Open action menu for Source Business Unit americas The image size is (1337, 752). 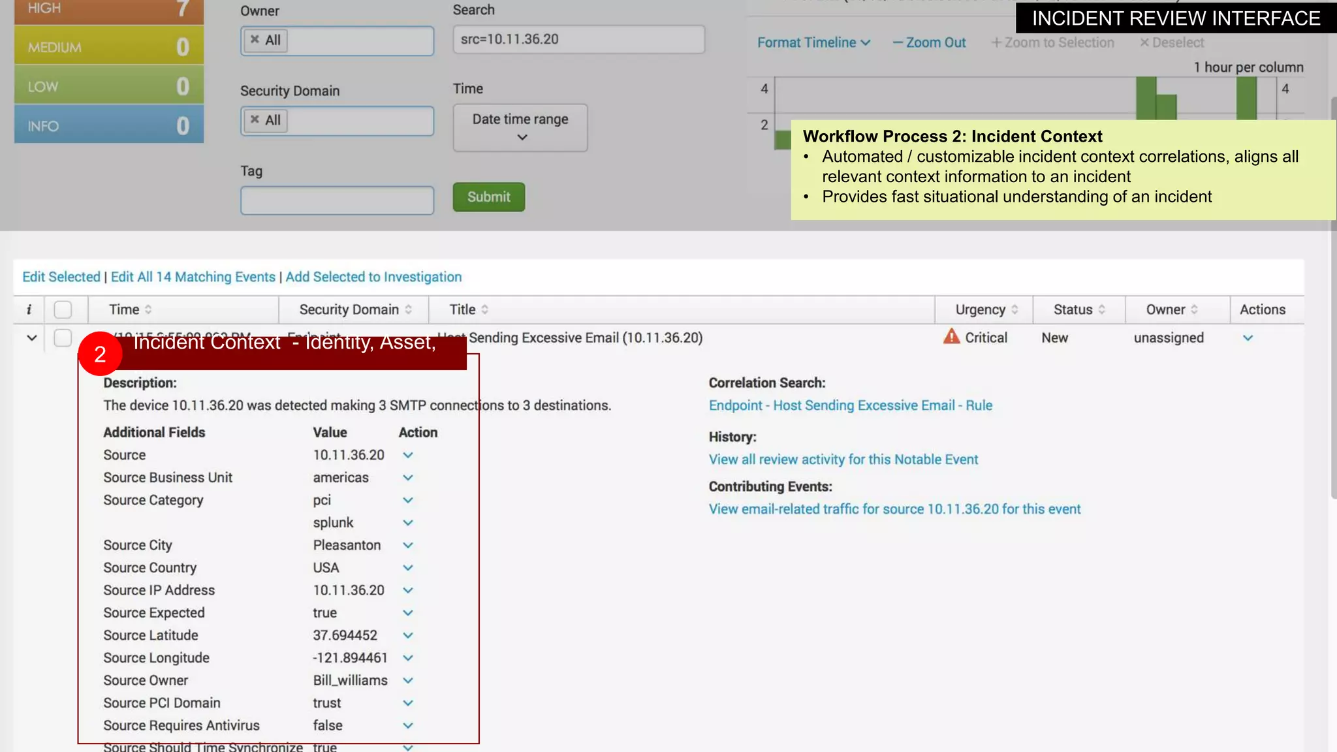(408, 478)
